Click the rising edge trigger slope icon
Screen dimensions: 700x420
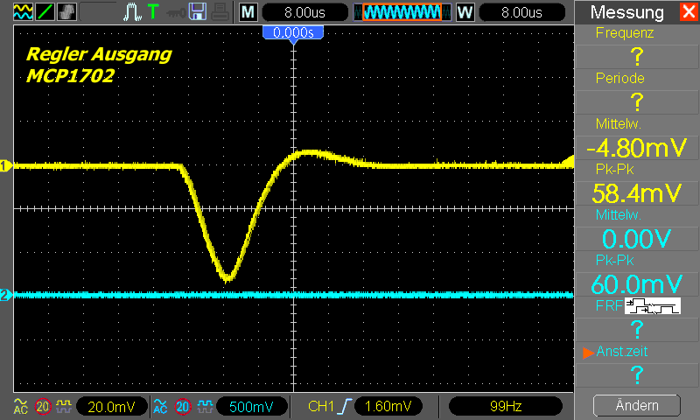(345, 406)
